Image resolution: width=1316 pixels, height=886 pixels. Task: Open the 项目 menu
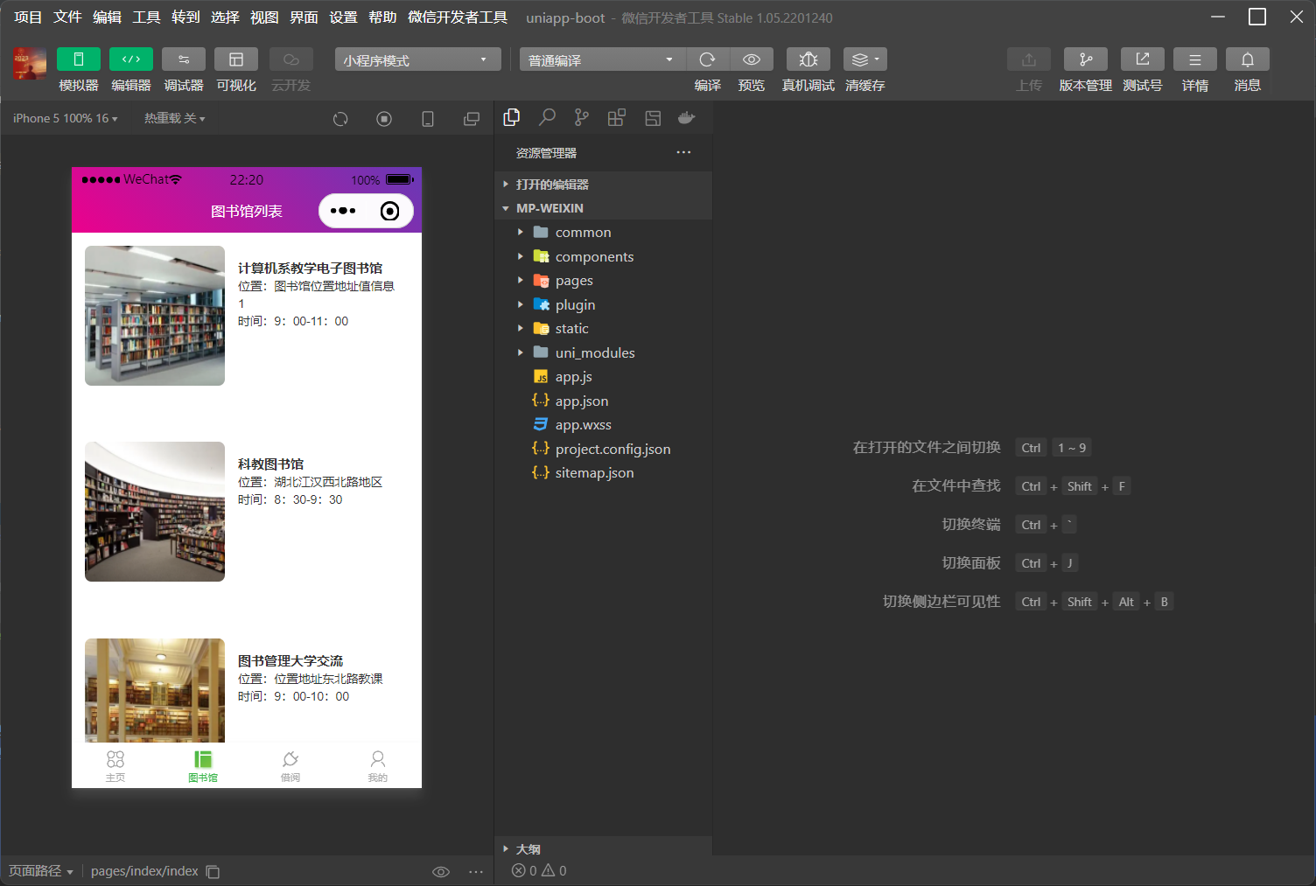[28, 17]
